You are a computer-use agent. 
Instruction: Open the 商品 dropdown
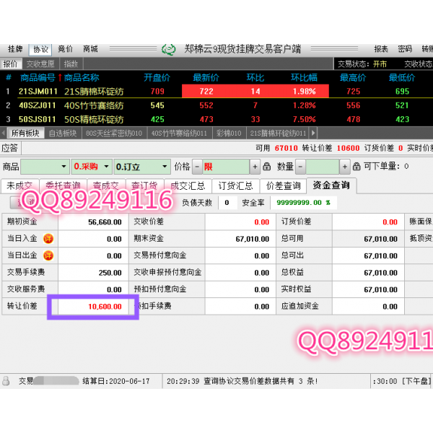tap(45, 167)
